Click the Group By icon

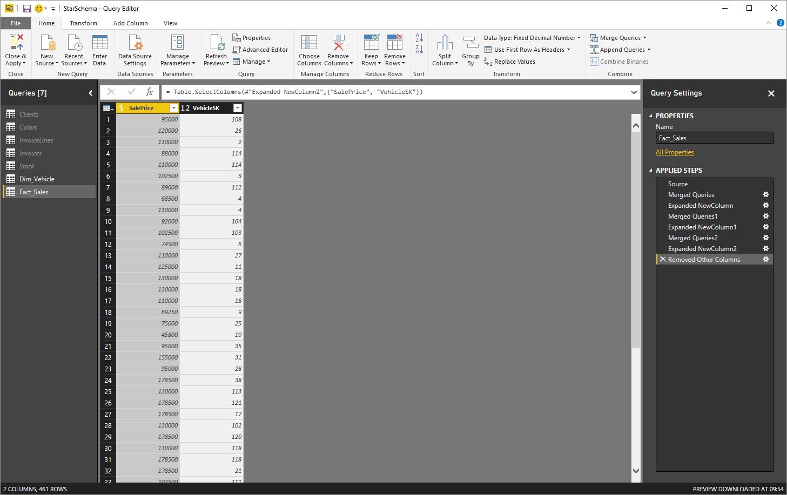coord(470,43)
